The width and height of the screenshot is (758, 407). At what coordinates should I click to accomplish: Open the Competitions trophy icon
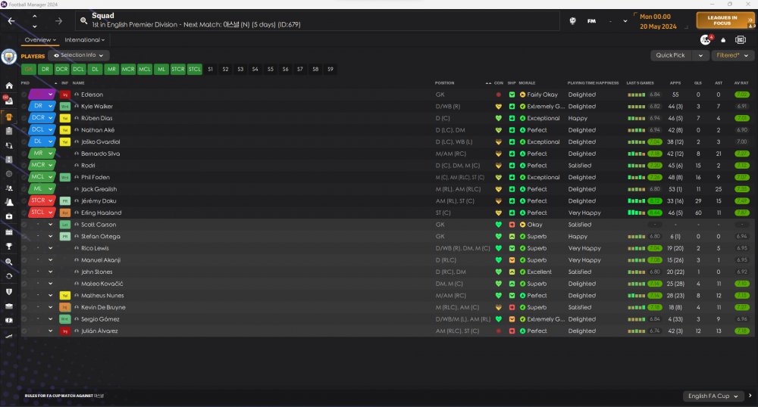click(x=8, y=247)
